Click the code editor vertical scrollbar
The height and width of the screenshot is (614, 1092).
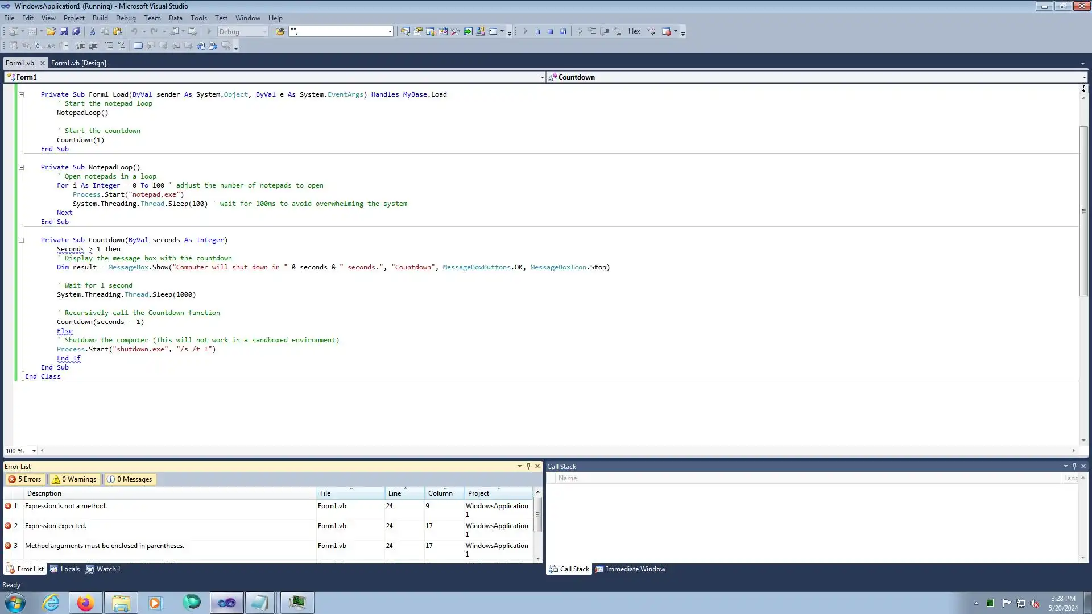point(1083,210)
